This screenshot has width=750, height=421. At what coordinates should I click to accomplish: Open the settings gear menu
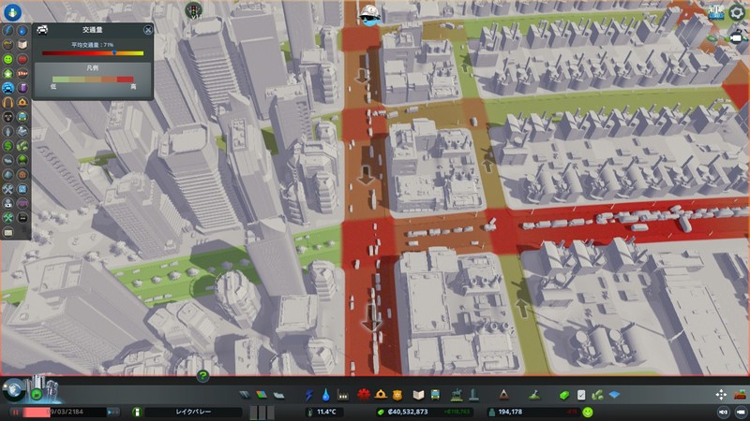coord(737,12)
